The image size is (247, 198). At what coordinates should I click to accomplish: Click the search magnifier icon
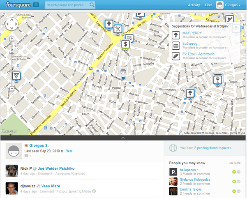[92, 5]
